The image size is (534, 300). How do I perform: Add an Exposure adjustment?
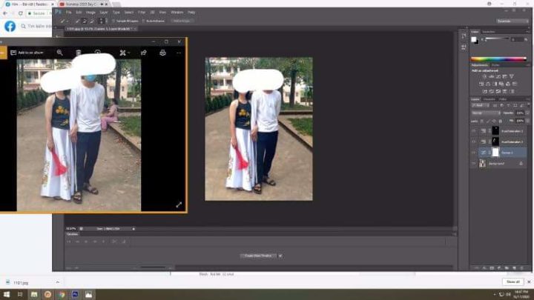click(x=505, y=76)
